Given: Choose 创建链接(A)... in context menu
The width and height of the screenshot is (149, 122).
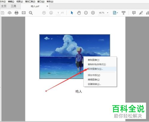Looking at the screenshot, I should point(100,84).
